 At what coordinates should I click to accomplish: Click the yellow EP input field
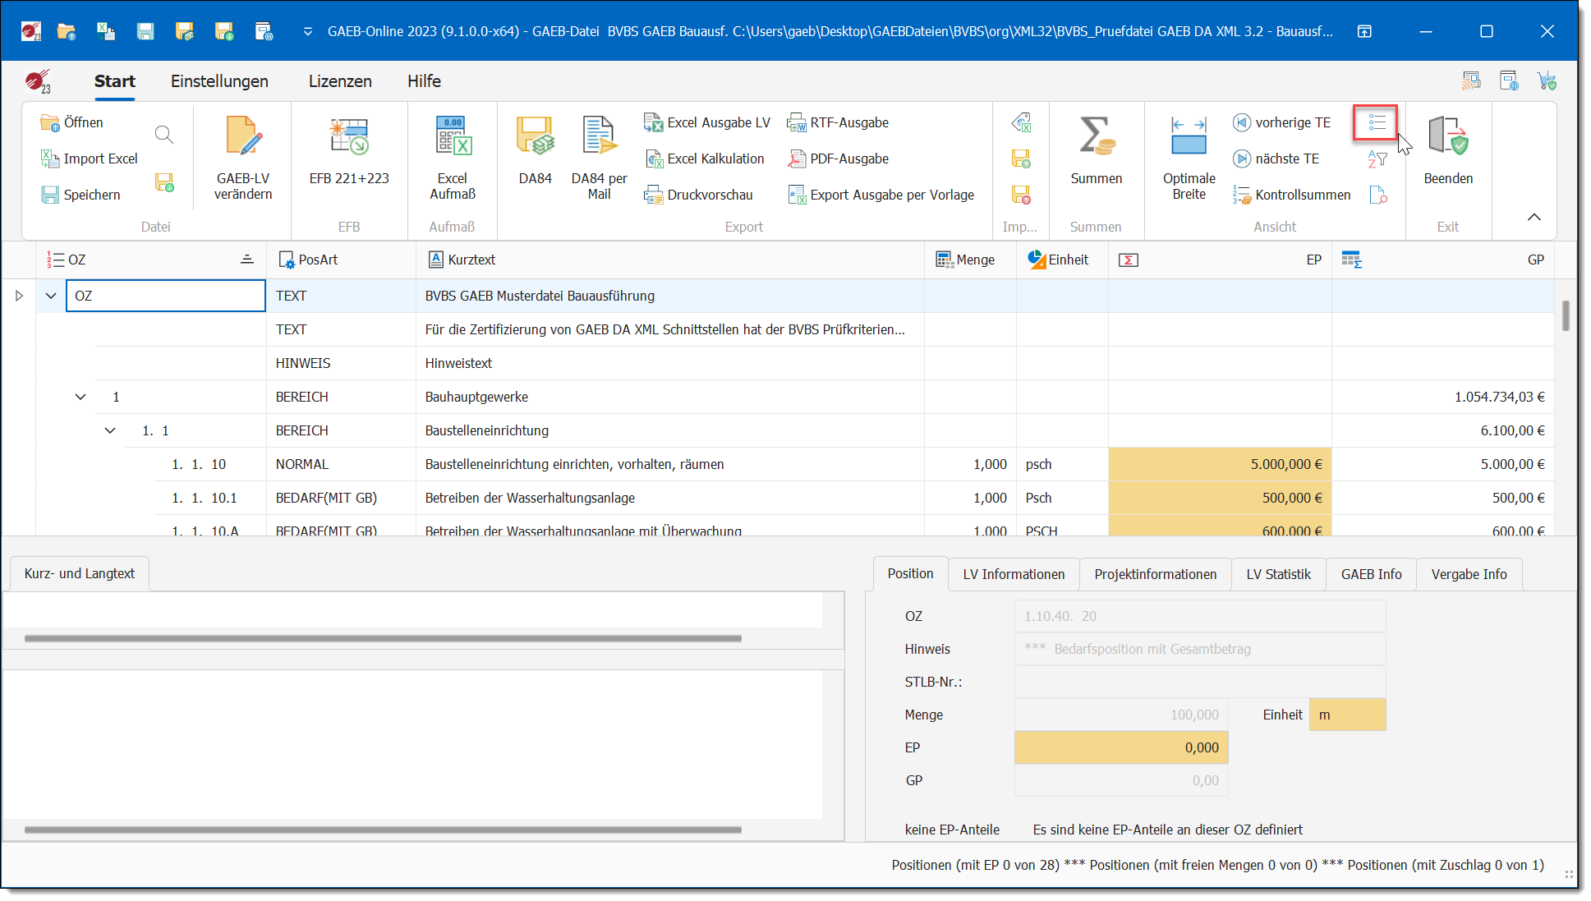coord(1121,747)
